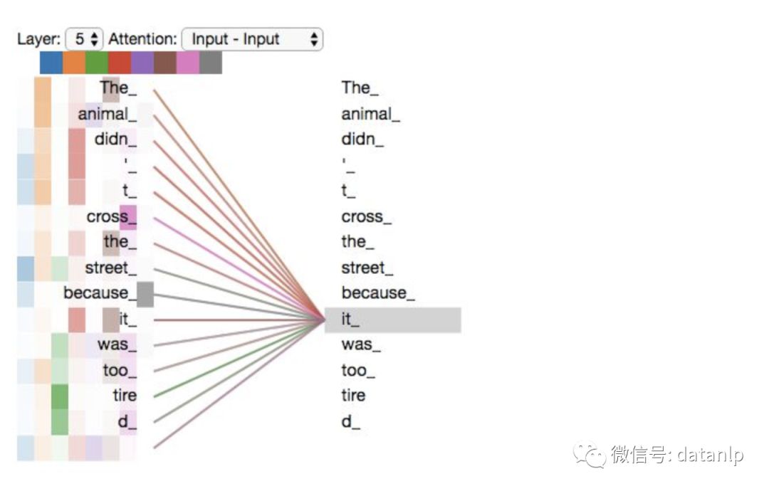Select "didn_" token in the right column
This screenshot has width=769, height=491.
[x=362, y=139]
